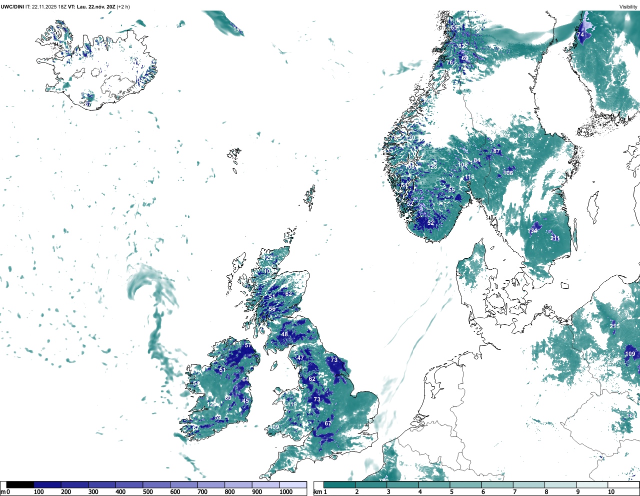Click the 303 visibility value in Sweden
Image resolution: width=640 pixels, height=496 pixels.
(529, 136)
